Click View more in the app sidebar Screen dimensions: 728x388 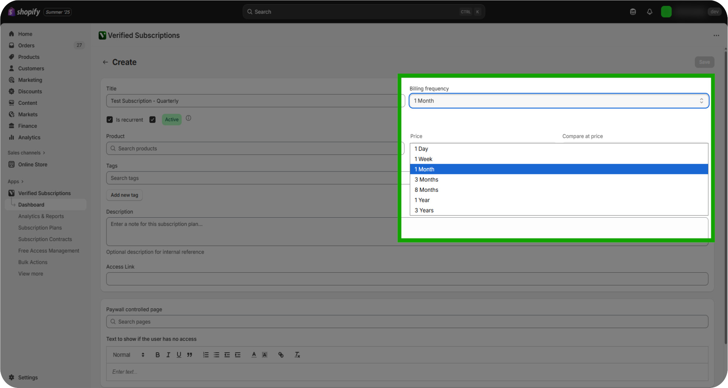click(x=31, y=274)
